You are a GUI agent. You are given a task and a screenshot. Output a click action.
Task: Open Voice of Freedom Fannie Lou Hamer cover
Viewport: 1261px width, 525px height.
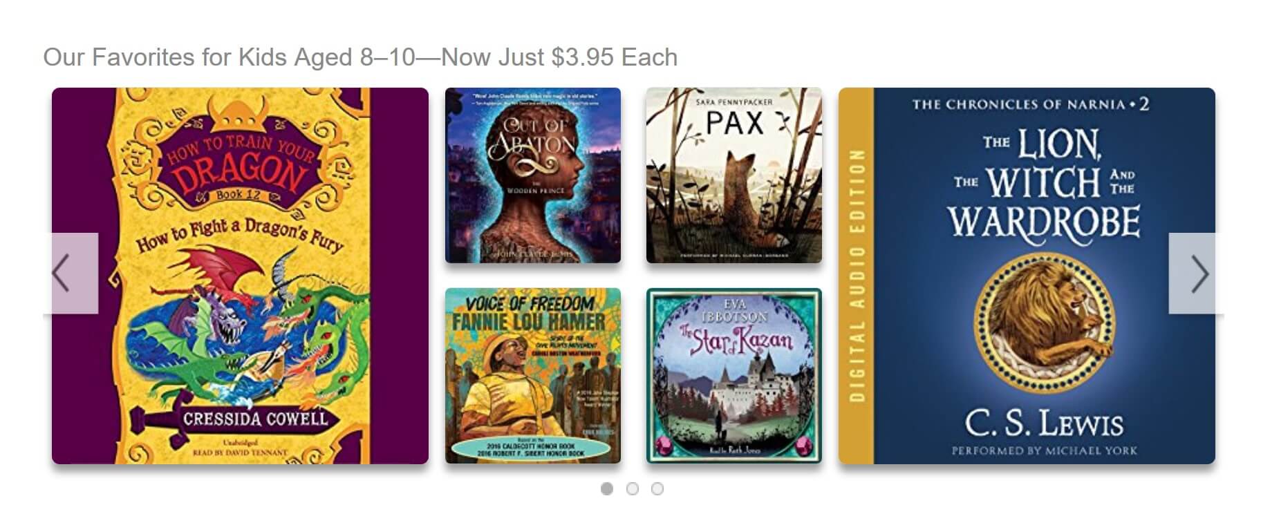533,376
